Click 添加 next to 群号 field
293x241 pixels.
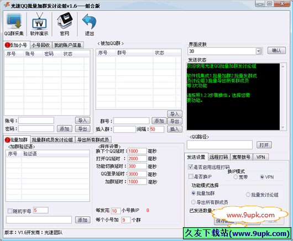[159, 121]
